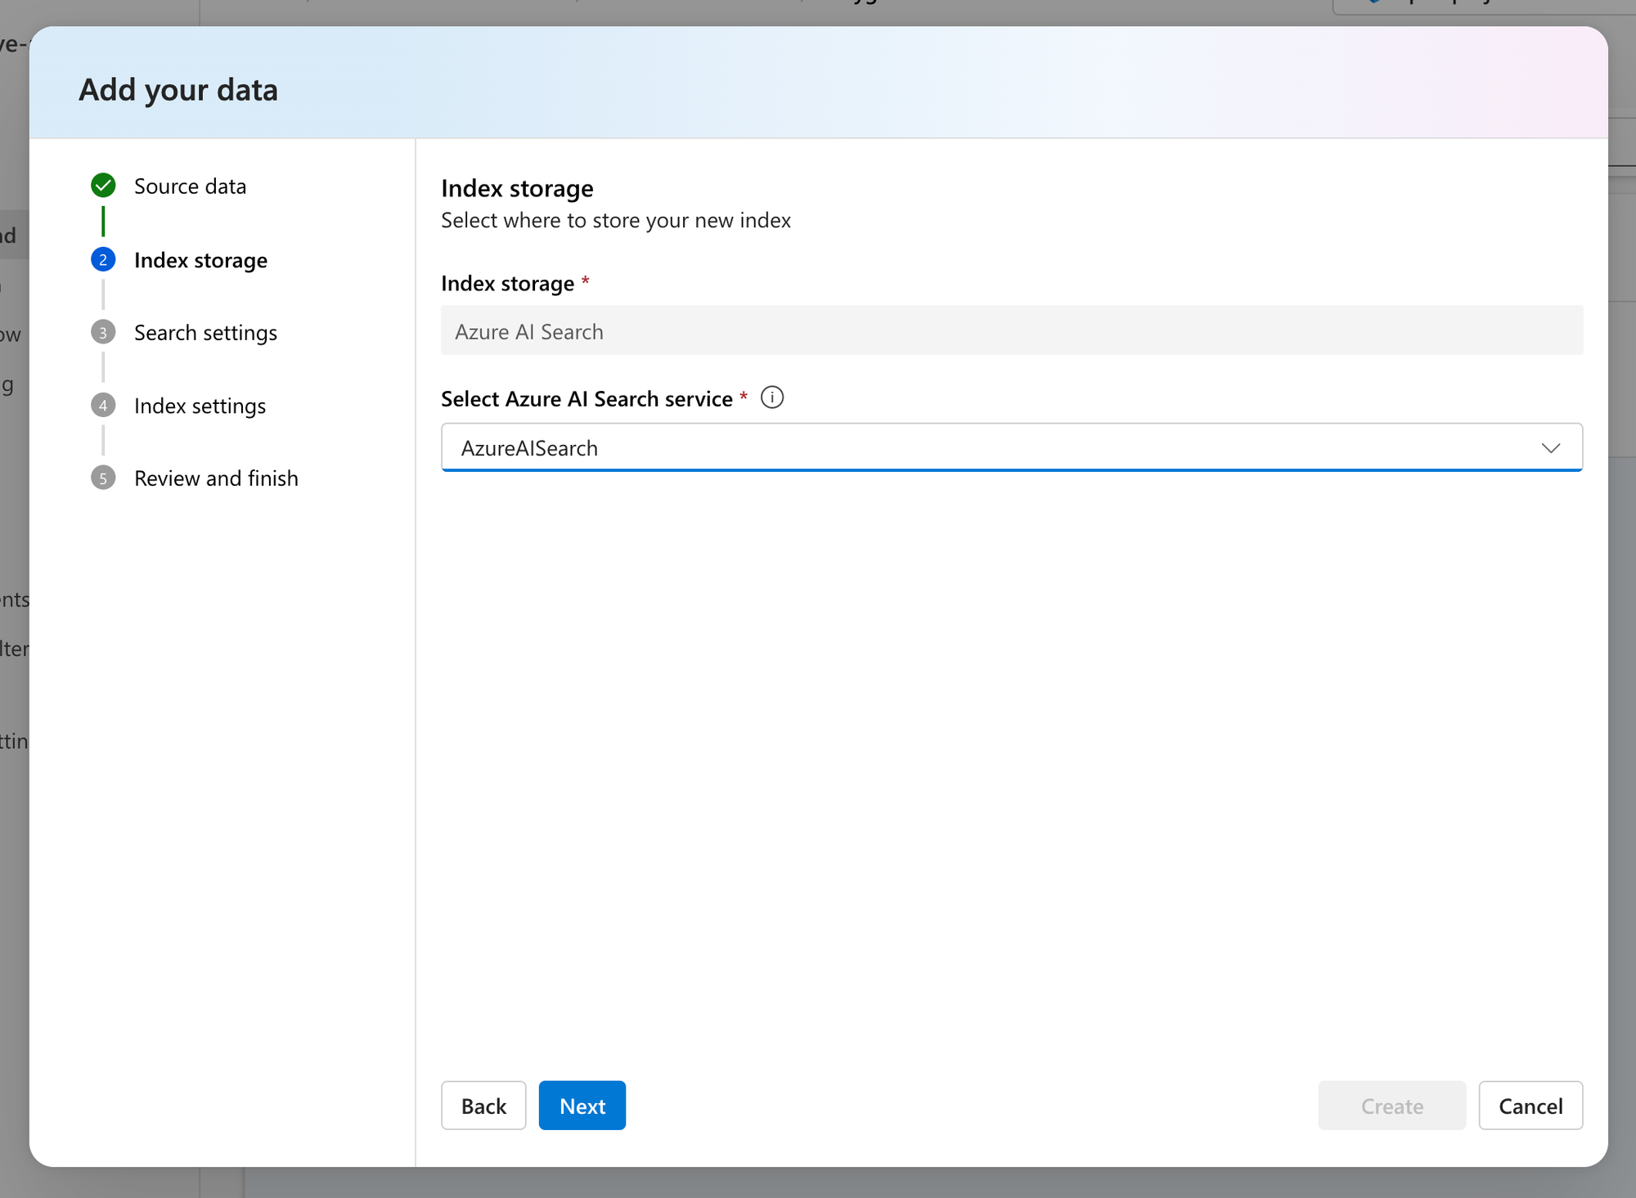Click 'Select where to store your new index' text
Screen dimensions: 1636x1198
(x=616, y=221)
